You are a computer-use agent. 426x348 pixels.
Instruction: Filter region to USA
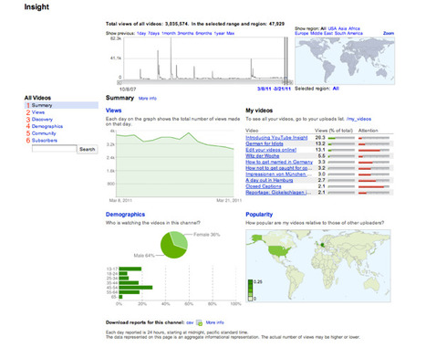pyautogui.click(x=332, y=28)
